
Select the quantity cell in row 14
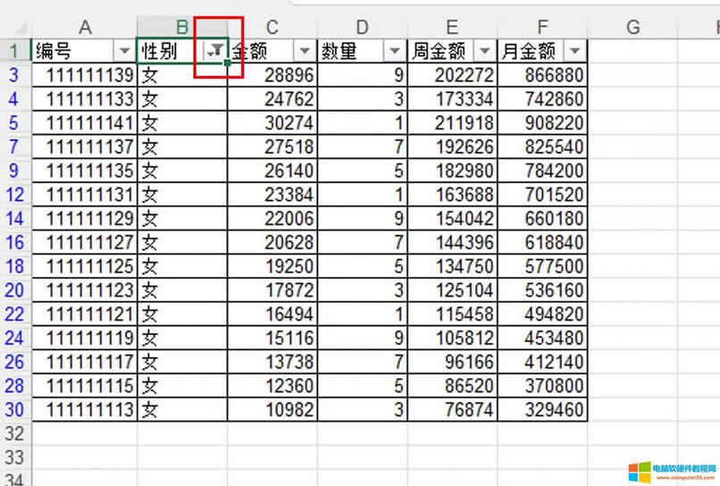click(x=363, y=218)
